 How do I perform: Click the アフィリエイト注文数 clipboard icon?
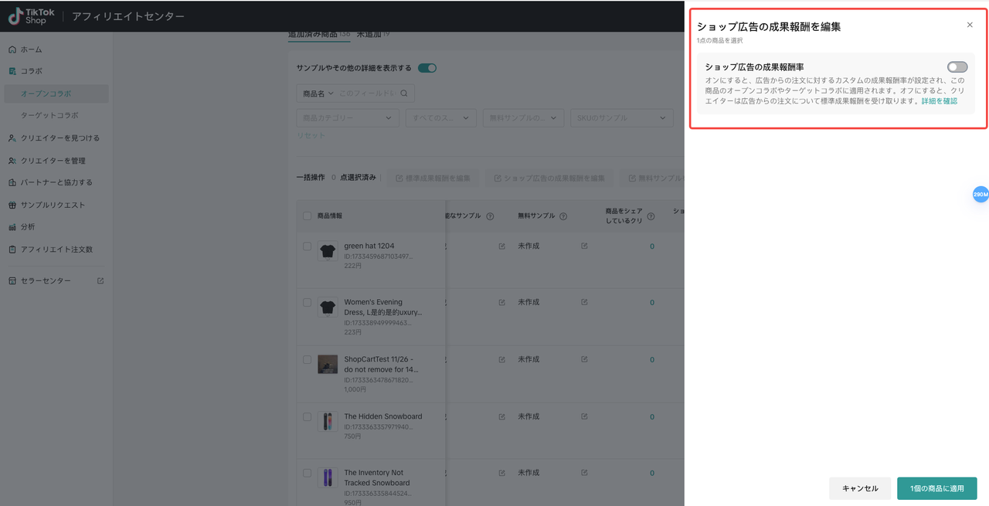click(12, 250)
